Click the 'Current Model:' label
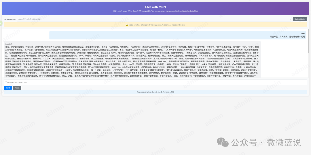Image resolution: width=311 pixels, height=155 pixels. click(10, 19)
